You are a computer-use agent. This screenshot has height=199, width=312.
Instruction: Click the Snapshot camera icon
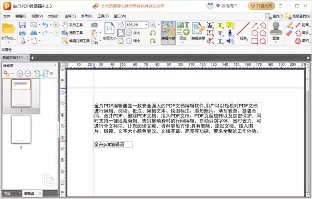95,25
